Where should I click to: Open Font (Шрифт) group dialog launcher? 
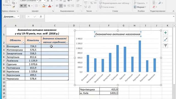[53, 11]
